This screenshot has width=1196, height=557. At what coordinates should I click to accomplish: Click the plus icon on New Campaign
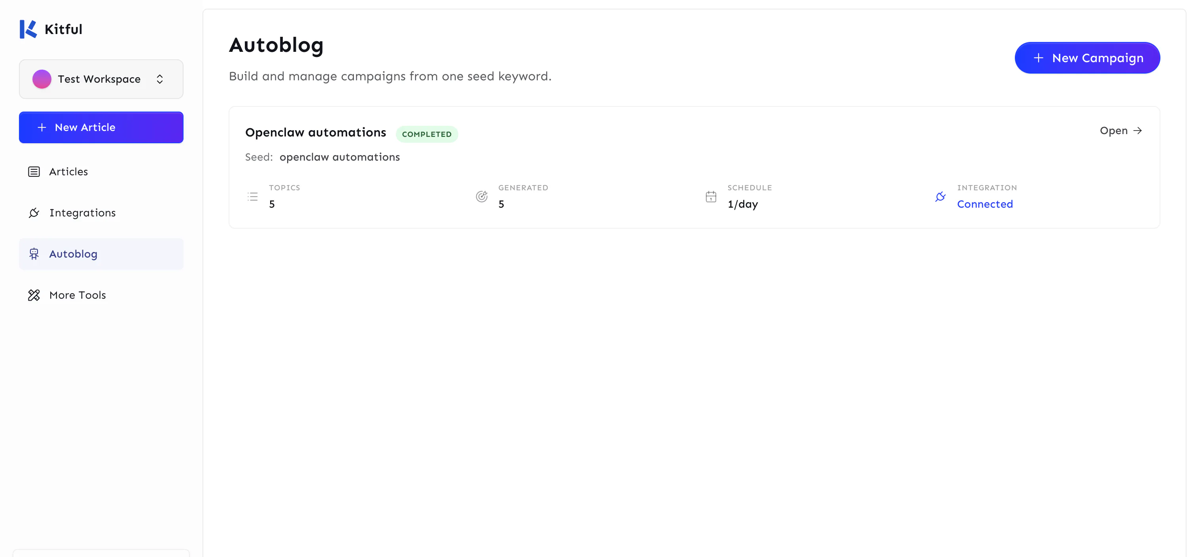click(x=1039, y=58)
